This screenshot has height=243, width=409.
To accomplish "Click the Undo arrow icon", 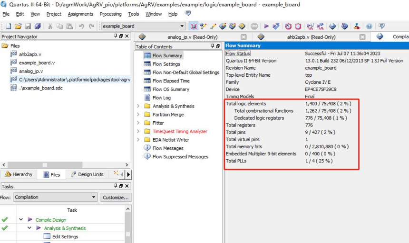I will (81, 26).
